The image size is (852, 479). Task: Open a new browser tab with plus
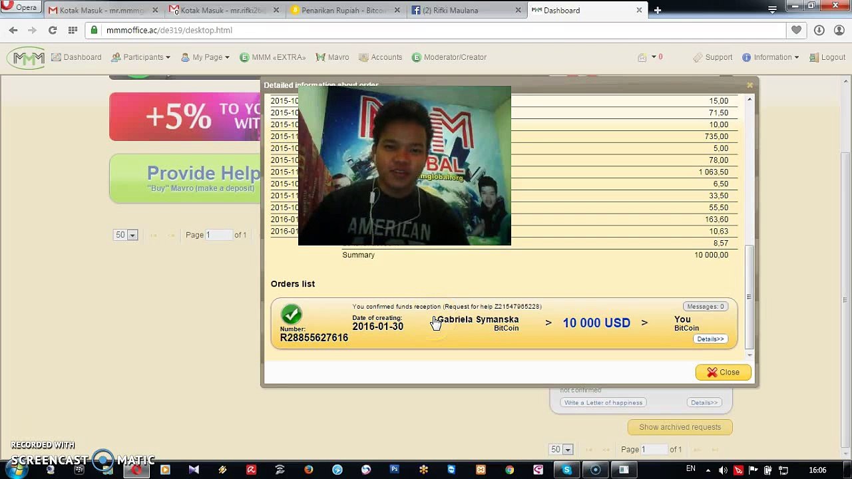(x=657, y=10)
